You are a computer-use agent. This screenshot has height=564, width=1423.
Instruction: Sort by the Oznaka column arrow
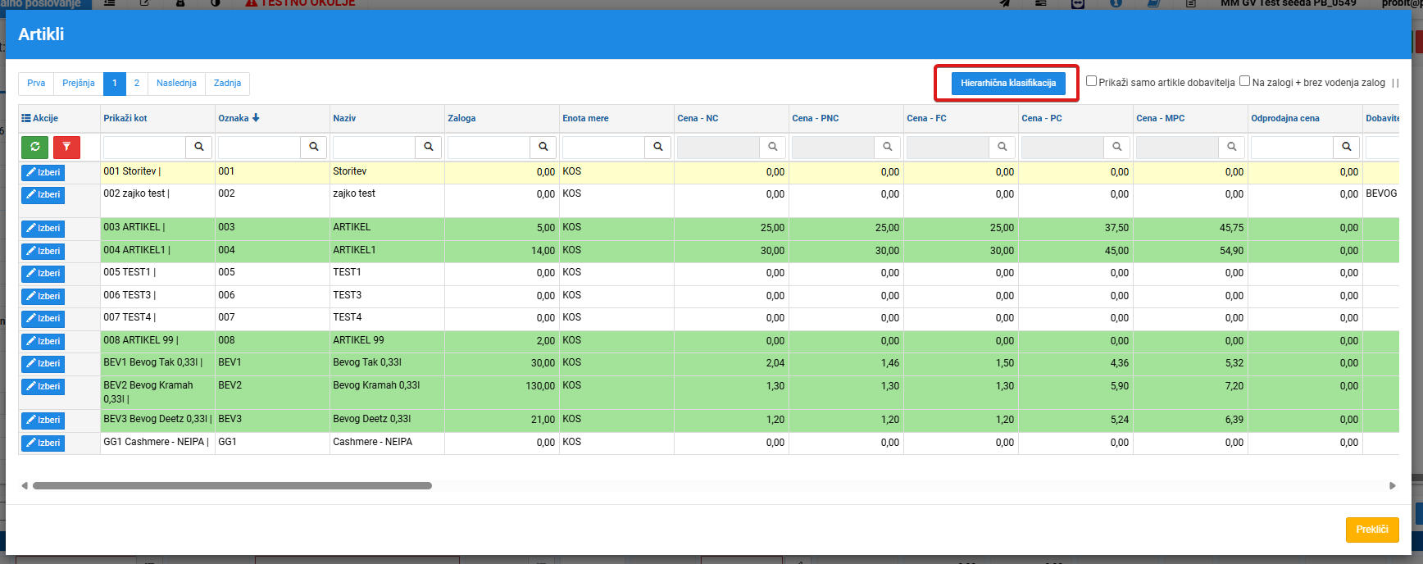point(256,118)
